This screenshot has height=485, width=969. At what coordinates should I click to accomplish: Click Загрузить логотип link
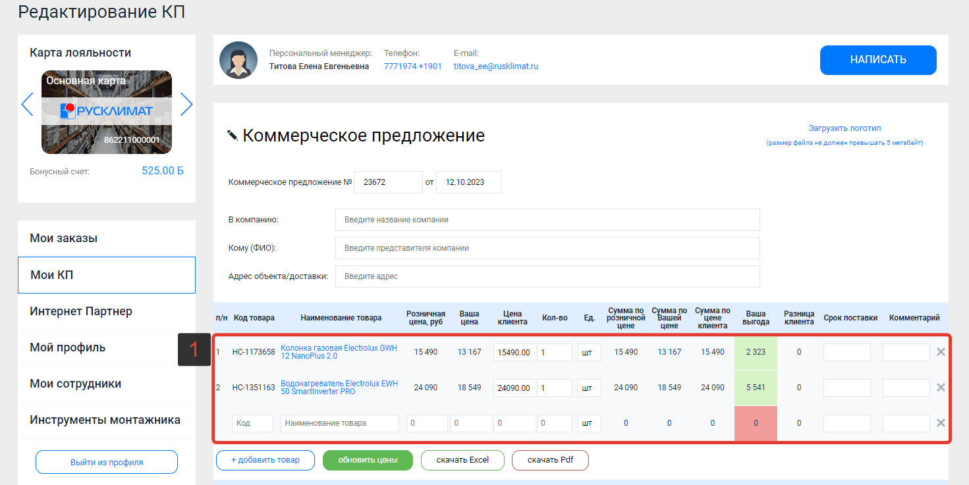click(x=844, y=128)
